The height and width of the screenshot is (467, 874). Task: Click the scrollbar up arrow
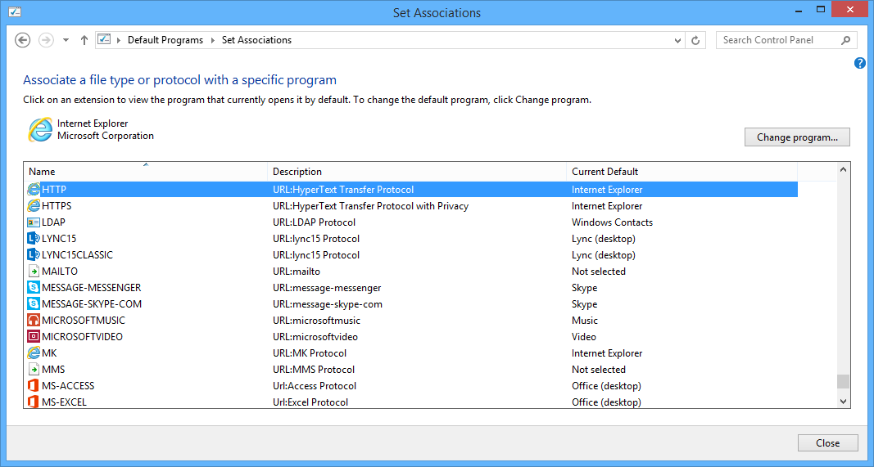coord(843,170)
